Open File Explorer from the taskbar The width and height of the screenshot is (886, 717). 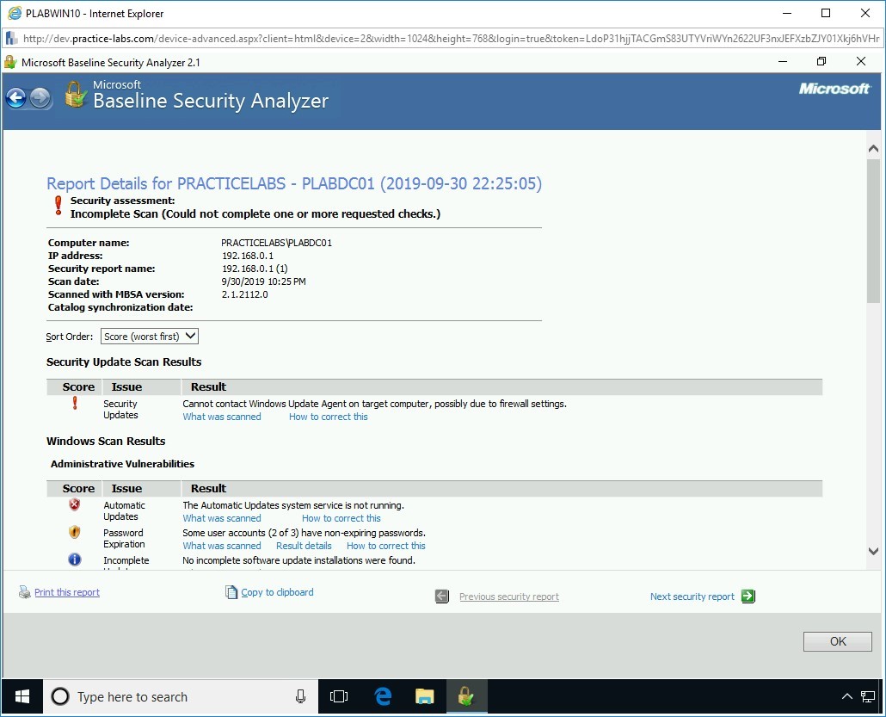click(424, 696)
